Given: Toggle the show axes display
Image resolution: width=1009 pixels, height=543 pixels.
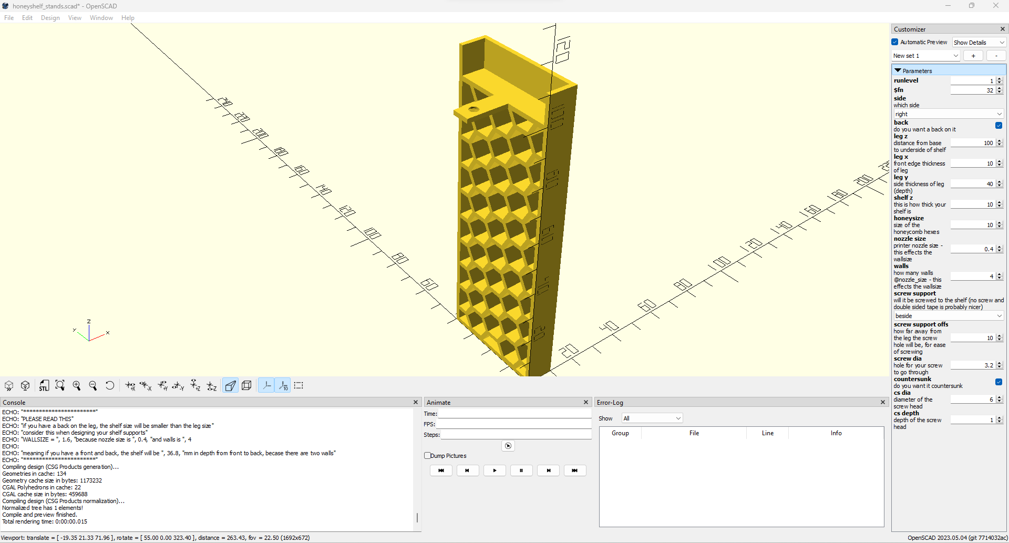Looking at the screenshot, I should [266, 385].
